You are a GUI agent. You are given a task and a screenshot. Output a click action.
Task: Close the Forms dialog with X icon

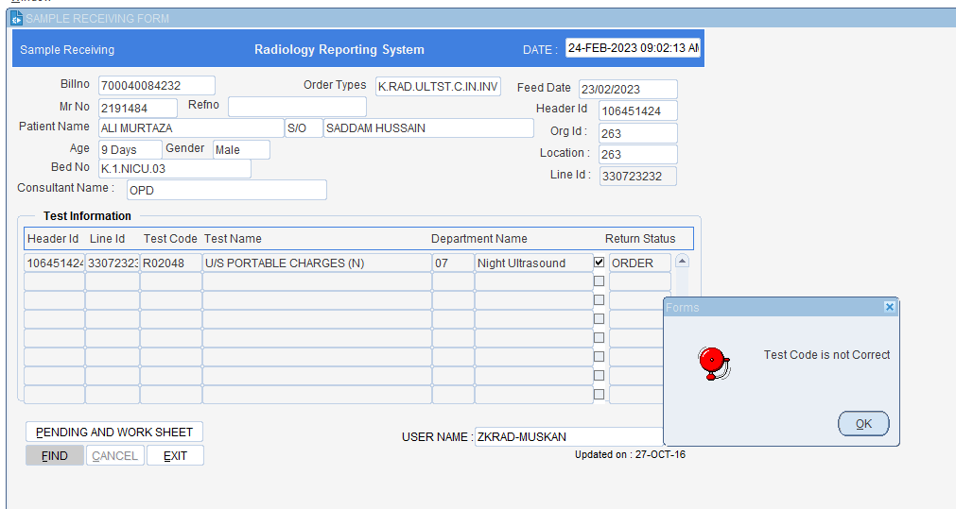[889, 308]
